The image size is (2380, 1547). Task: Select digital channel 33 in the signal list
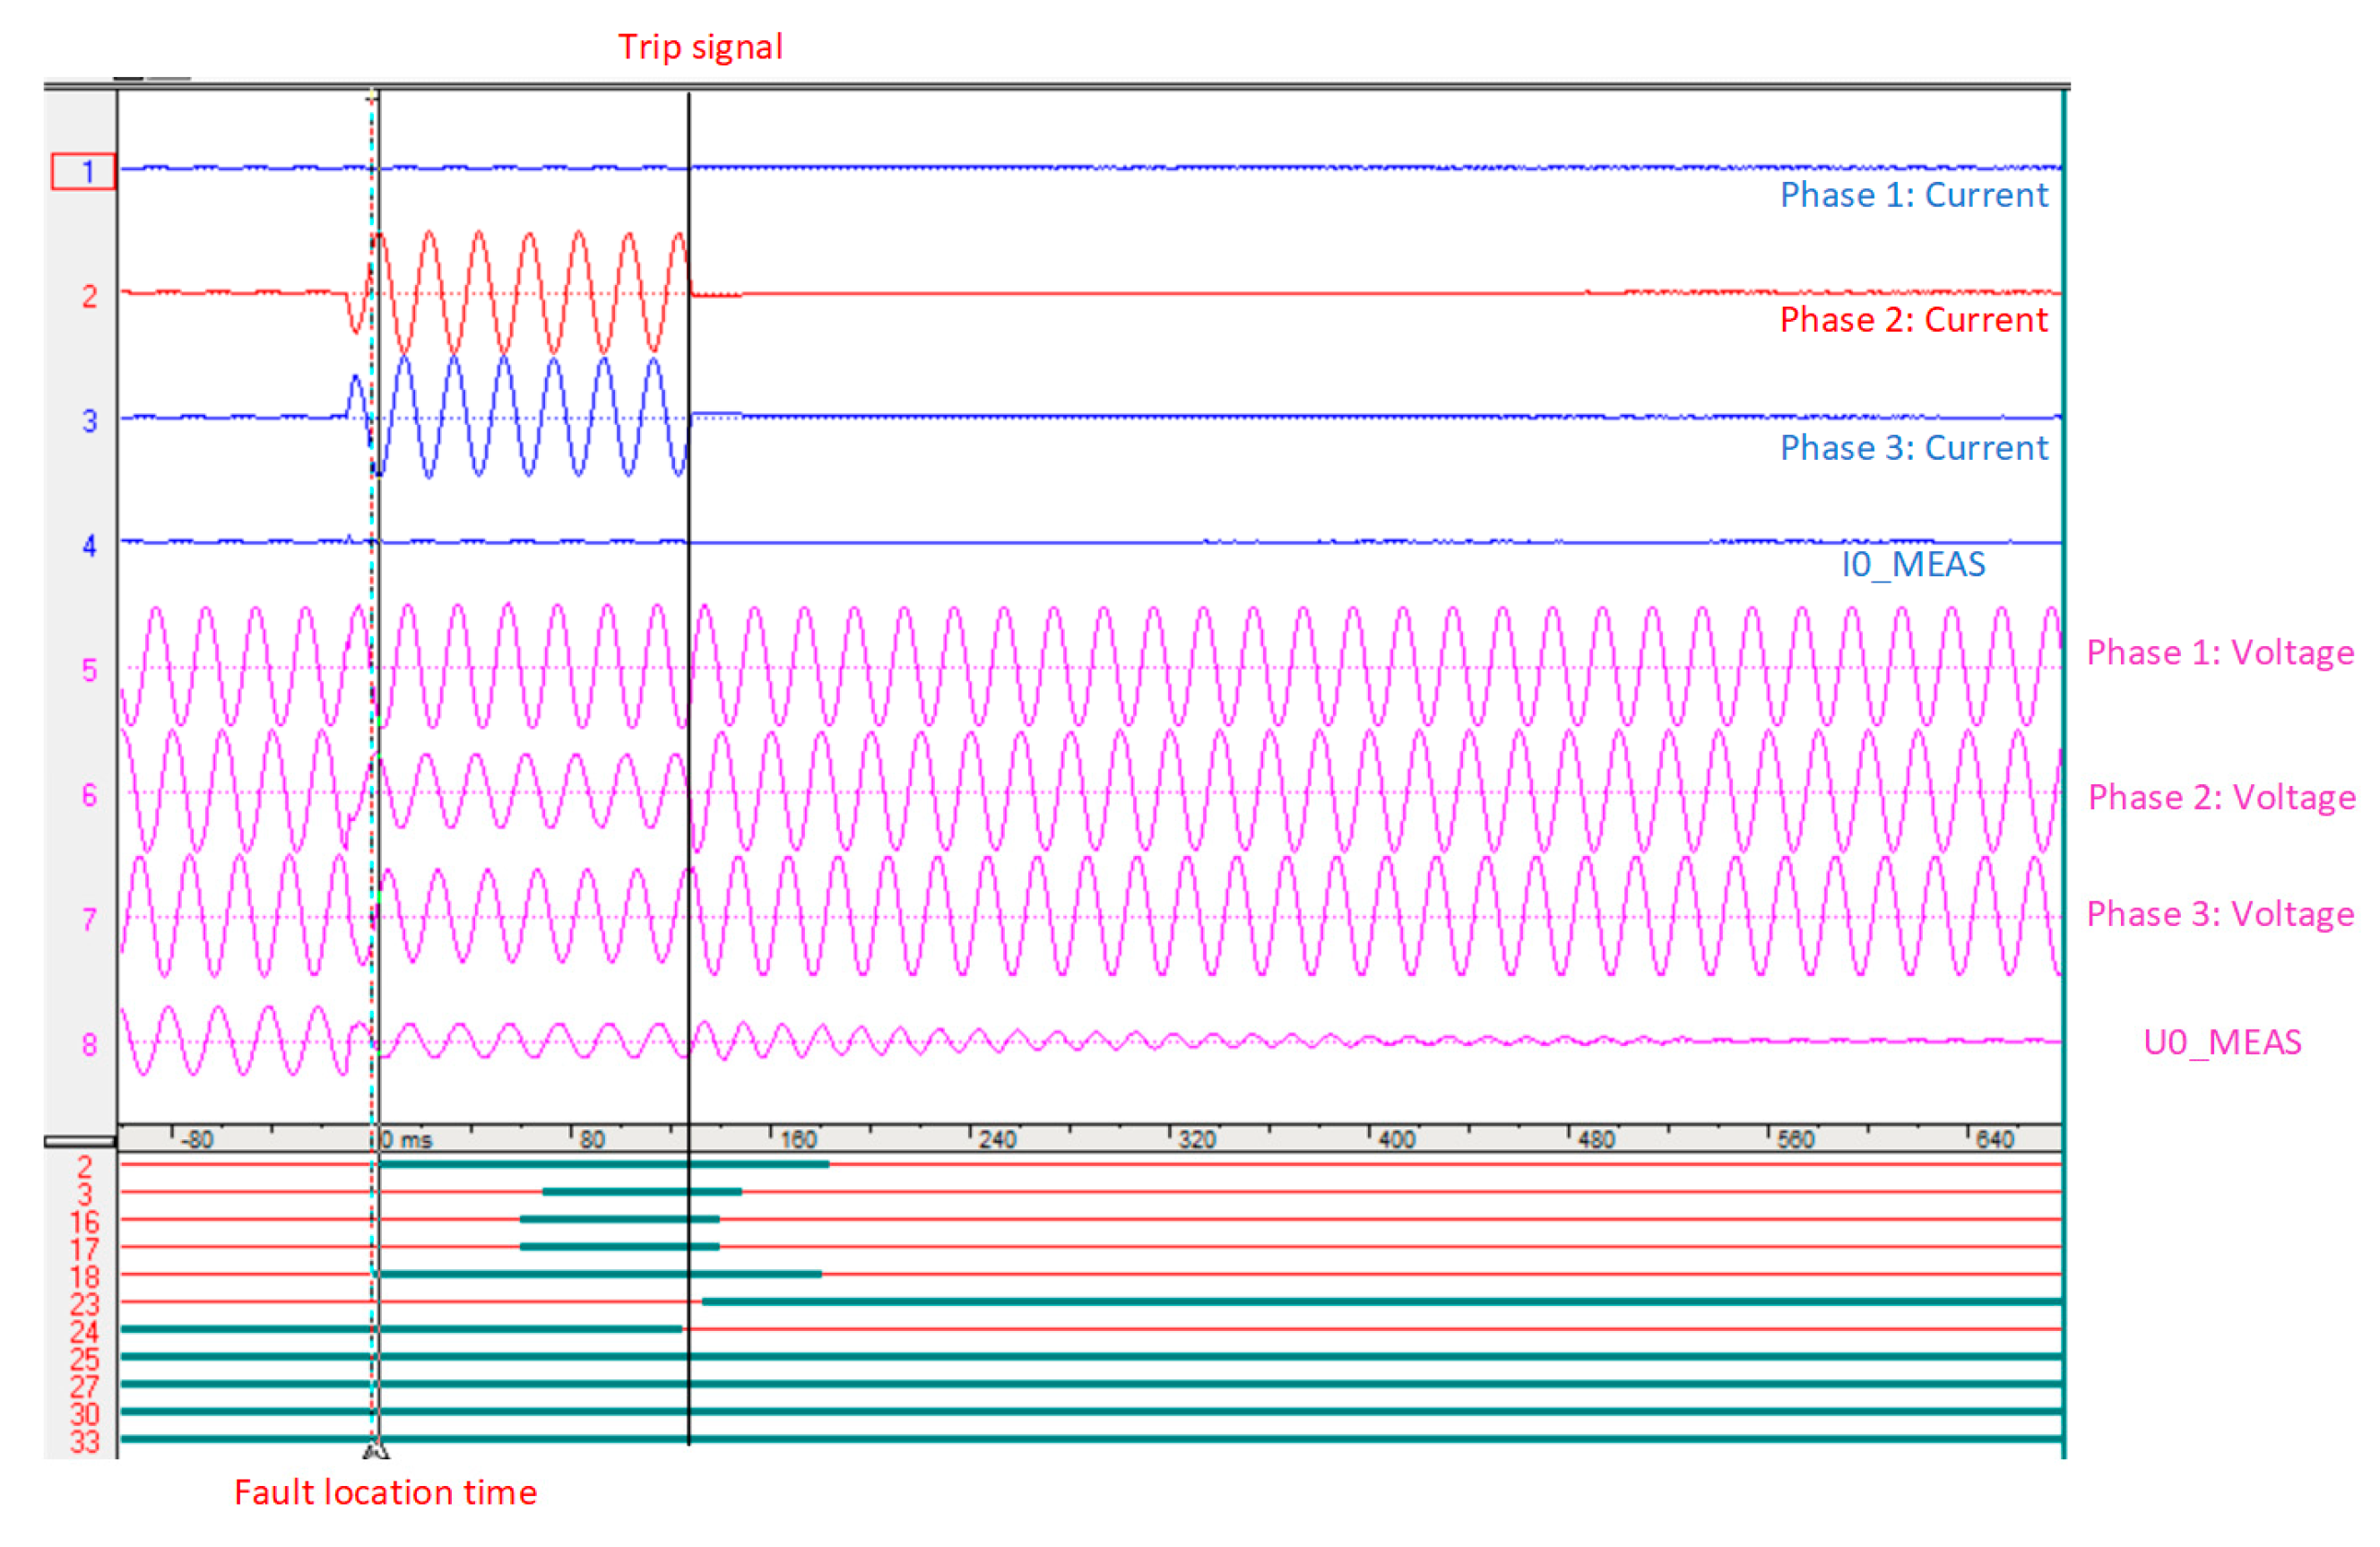(88, 1436)
